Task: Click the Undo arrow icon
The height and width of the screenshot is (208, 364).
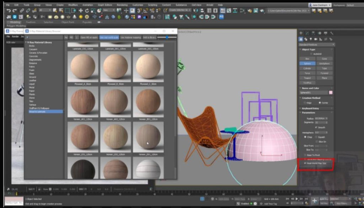Action: pos(9,10)
